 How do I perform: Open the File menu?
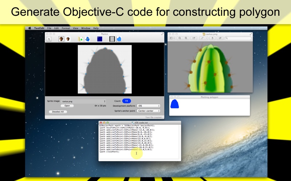pos(49,28)
